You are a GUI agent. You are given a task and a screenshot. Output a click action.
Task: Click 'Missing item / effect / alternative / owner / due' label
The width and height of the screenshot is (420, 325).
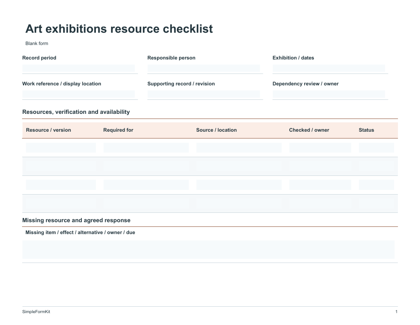pos(80,232)
